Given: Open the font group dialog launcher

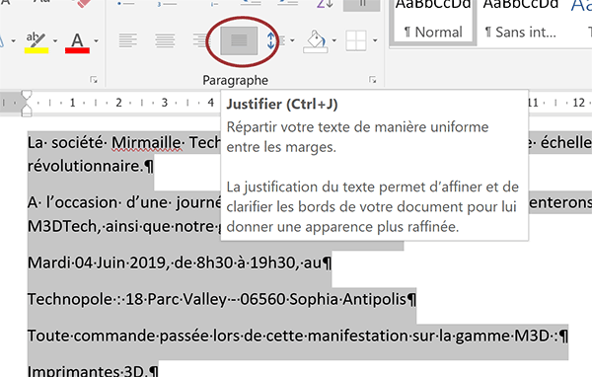Looking at the screenshot, I should pos(94,80).
